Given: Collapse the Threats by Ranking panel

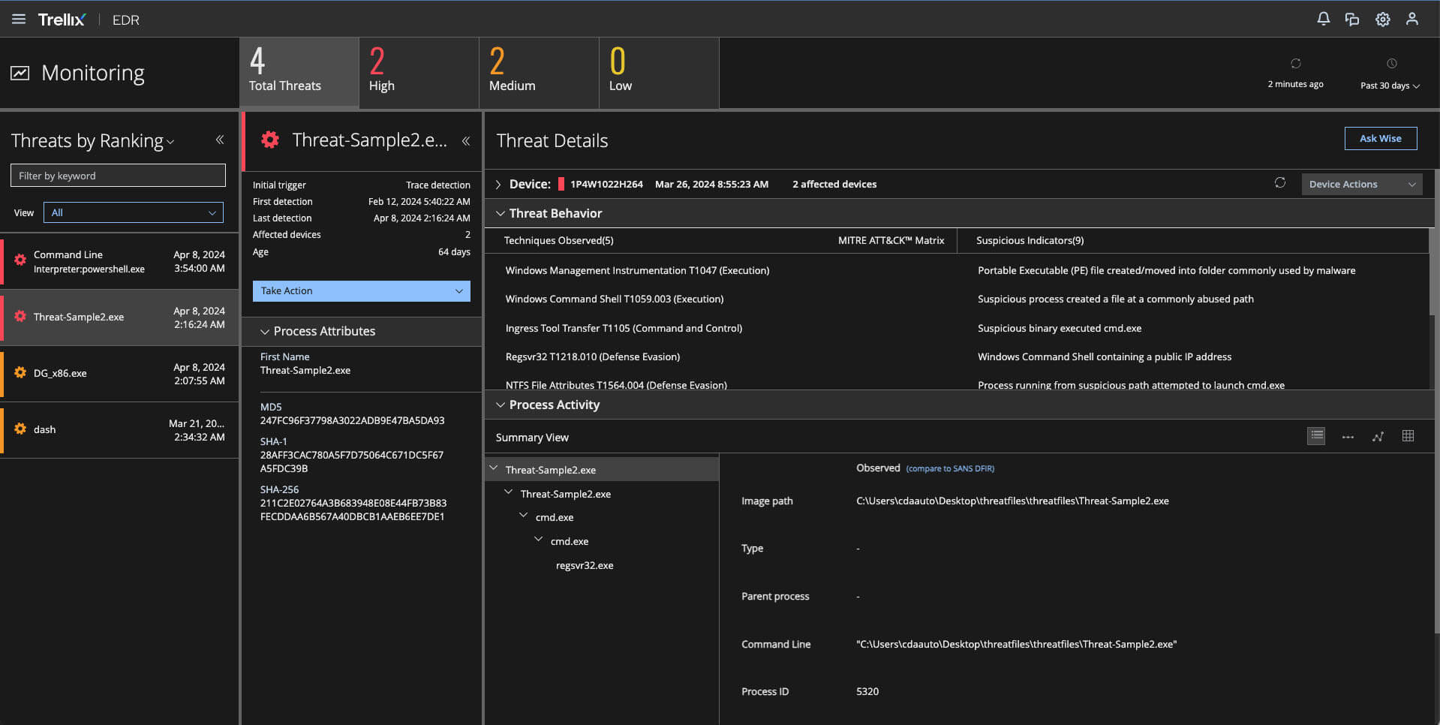Looking at the screenshot, I should click(220, 140).
